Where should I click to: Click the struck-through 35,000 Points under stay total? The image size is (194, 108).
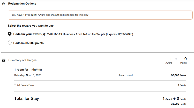point(178,104)
